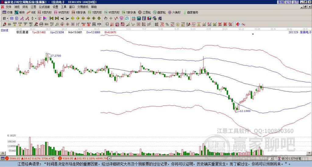Screen dimensions: 312x167
Task: Open the 9P四方形 tool
Action: point(62,12)
